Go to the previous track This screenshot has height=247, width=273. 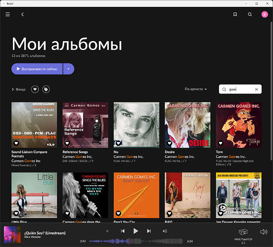[123, 231]
